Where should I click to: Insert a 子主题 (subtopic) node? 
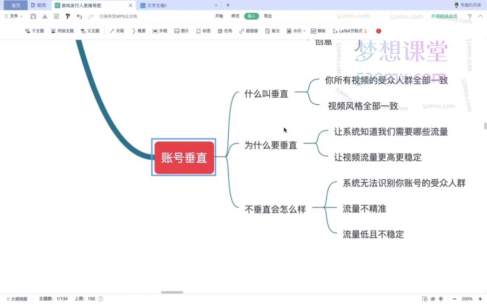click(34, 31)
